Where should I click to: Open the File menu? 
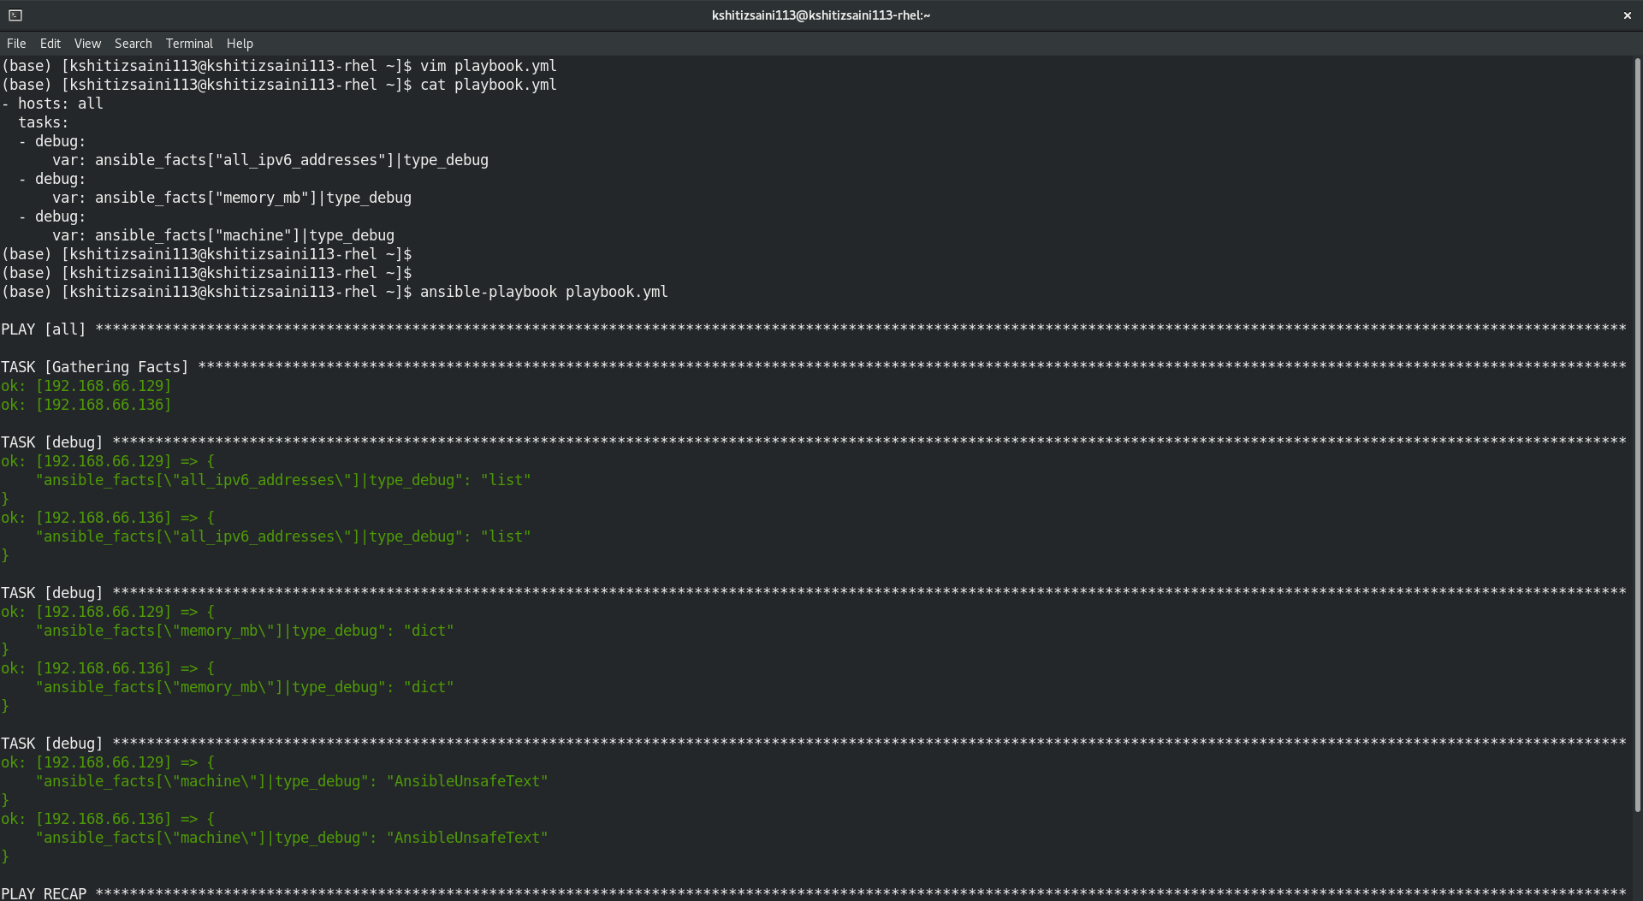[16, 44]
